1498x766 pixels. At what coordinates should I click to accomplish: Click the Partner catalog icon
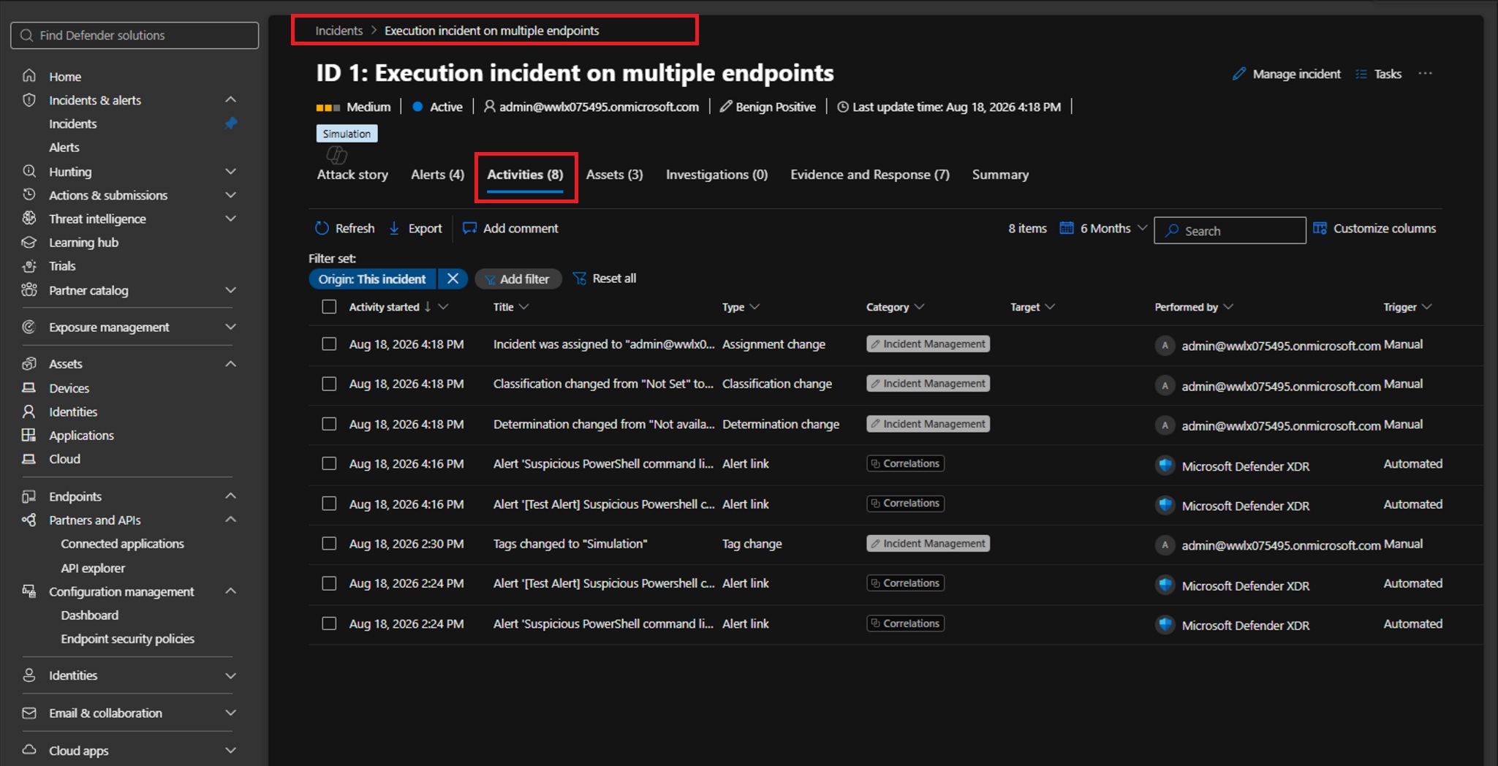[x=29, y=290]
